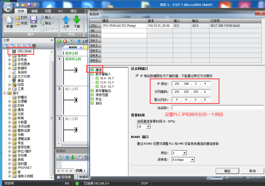Viewport: 265px width, 186px height.
Task: Open Communications from navigation bar icons
Action: pos(34,46)
